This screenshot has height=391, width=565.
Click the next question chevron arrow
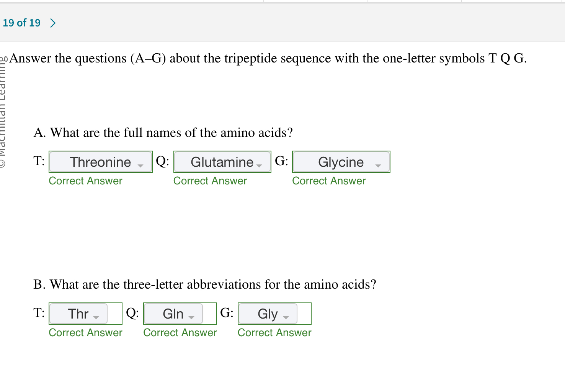(x=52, y=23)
